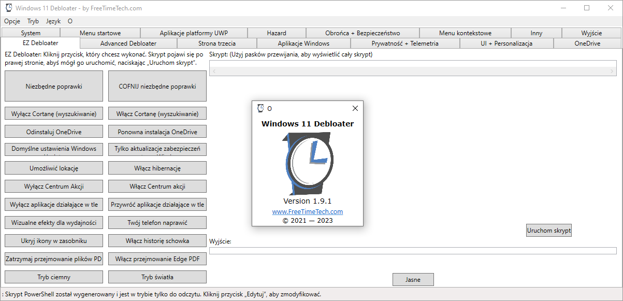Viewport: 623px width, 301px height.
Task: Click Włącz przejmowanie Edge PDF
Action: pyautogui.click(x=157, y=259)
